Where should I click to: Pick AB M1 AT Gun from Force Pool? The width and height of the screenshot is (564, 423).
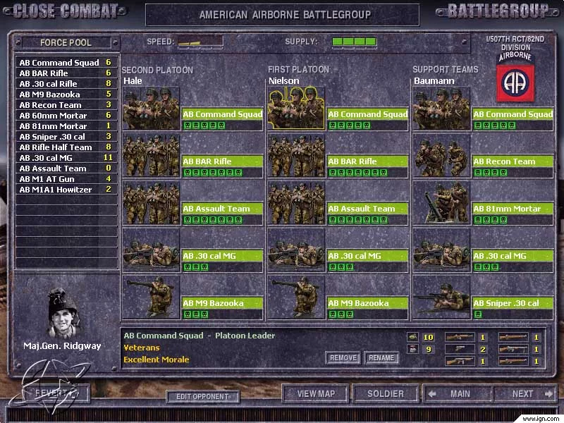(x=66, y=179)
